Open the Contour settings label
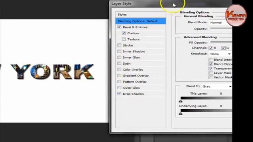 [x=134, y=33]
